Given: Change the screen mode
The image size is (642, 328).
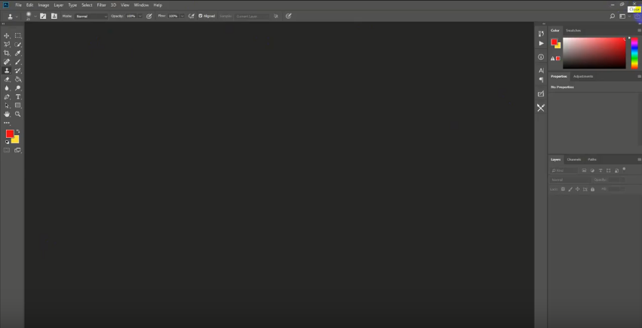Looking at the screenshot, I should click(x=17, y=150).
